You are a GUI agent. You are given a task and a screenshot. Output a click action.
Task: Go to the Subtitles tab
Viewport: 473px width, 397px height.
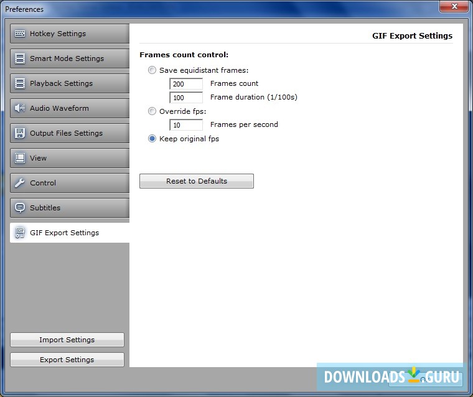tap(70, 208)
